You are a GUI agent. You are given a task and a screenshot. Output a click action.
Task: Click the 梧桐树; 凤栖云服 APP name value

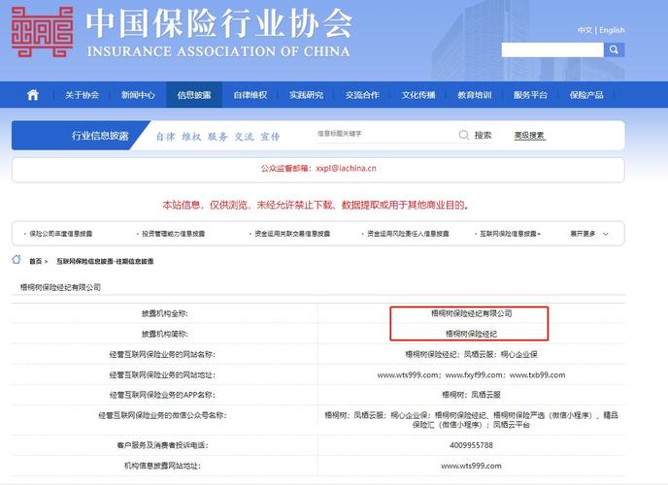[x=471, y=395]
